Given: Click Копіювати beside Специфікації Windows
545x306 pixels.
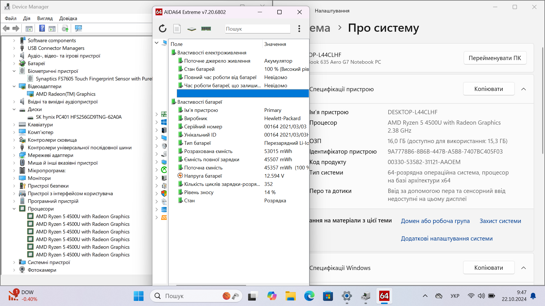Looking at the screenshot, I should click(489, 268).
